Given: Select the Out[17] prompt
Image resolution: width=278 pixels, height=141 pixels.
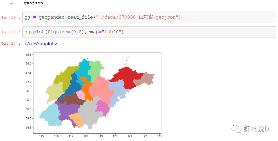Looking at the screenshot, I should [x=11, y=43].
